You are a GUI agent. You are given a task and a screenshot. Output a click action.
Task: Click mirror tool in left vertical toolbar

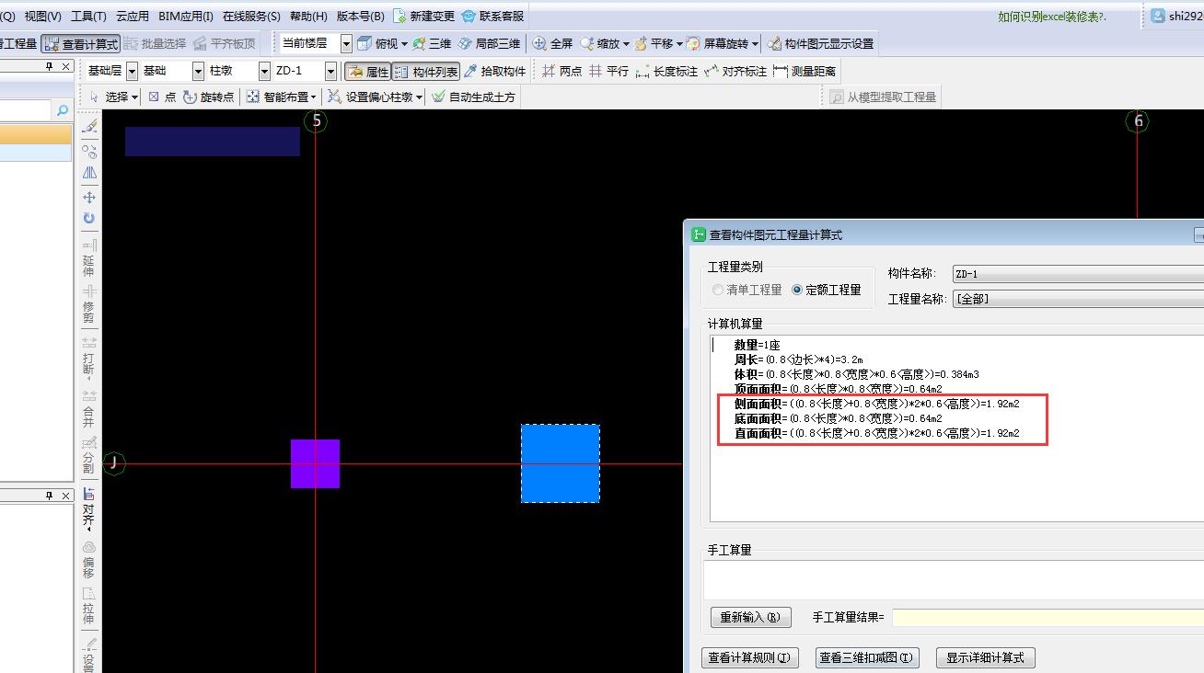pos(89,172)
